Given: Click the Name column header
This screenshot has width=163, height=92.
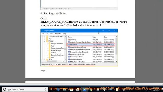Looking at the screenshot, I should [70, 37].
